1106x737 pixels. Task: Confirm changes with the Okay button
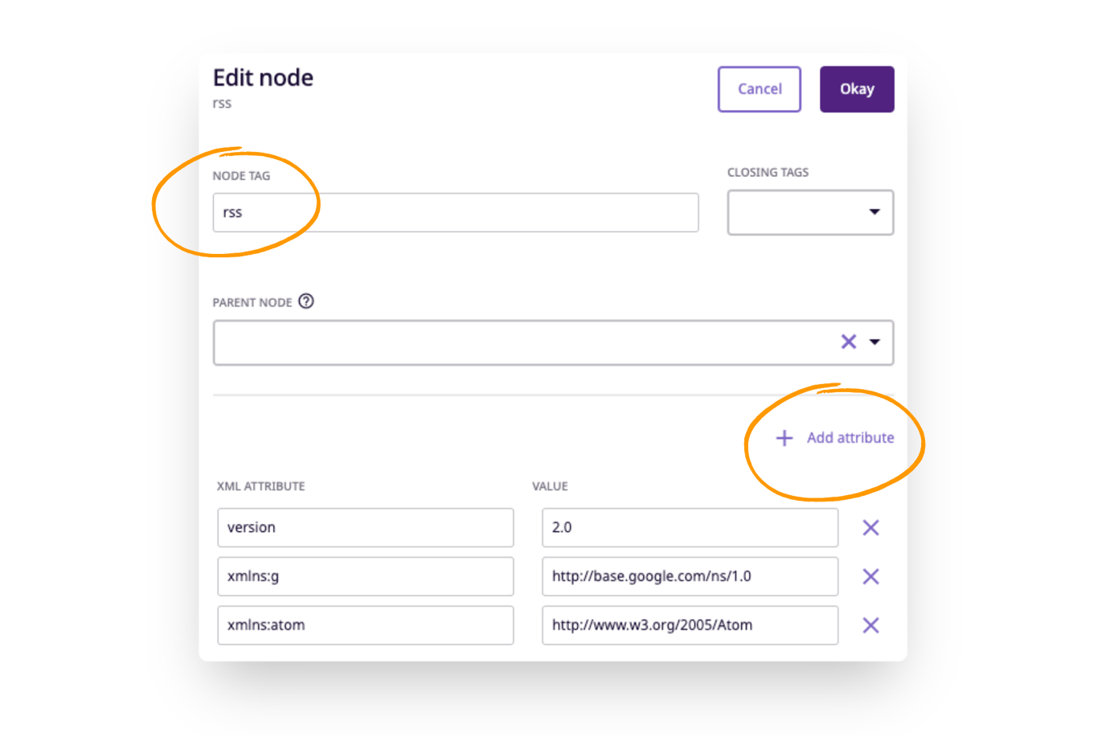point(857,88)
